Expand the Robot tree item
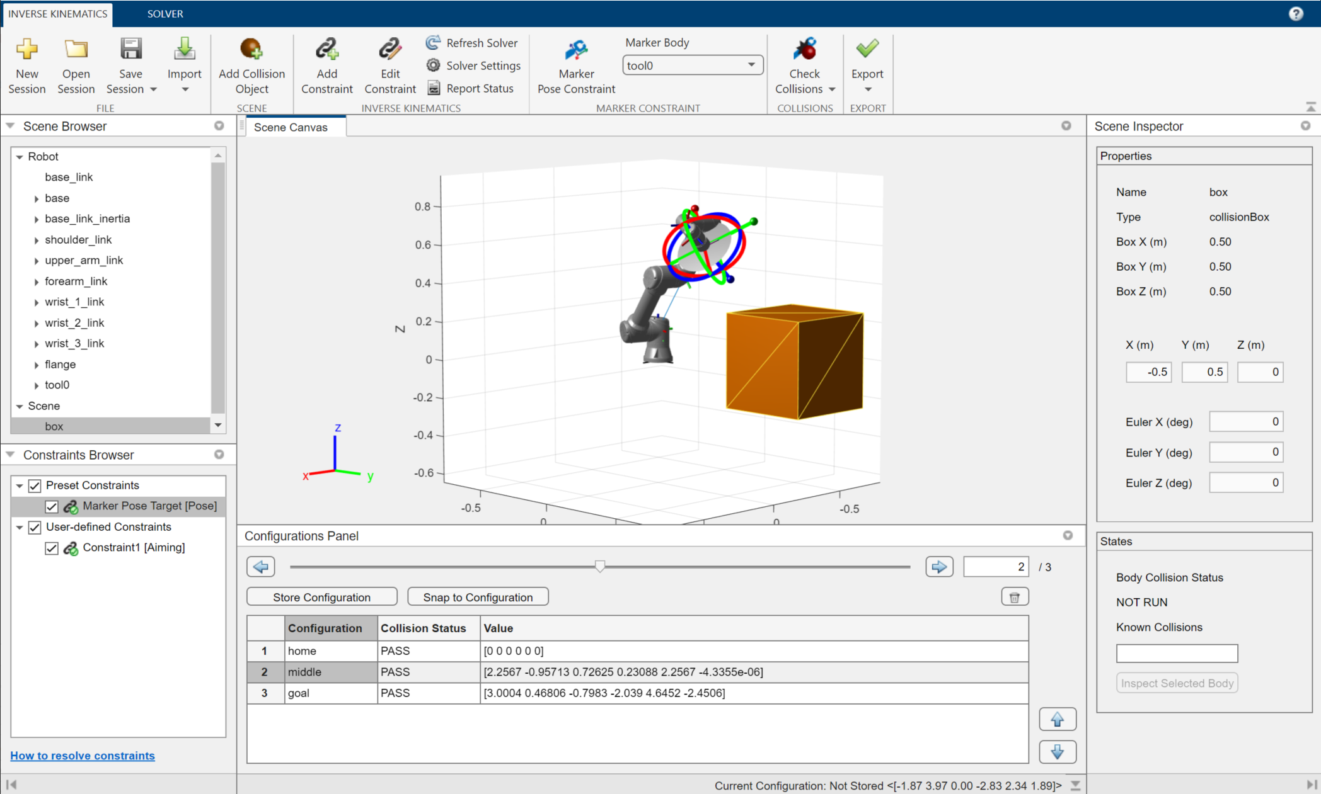The width and height of the screenshot is (1321, 794). pos(21,156)
